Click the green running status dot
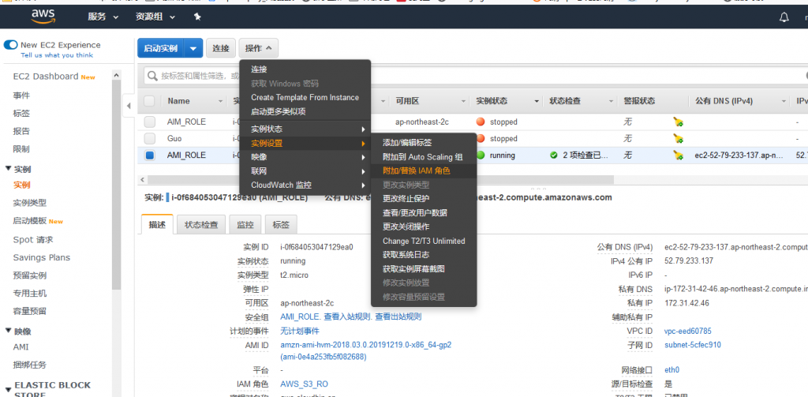Image resolution: width=808 pixels, height=397 pixels. (x=481, y=155)
